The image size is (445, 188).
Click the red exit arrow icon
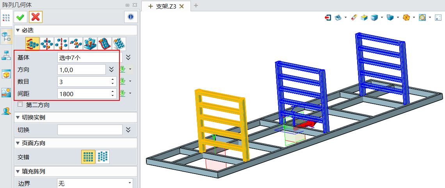(328, 18)
